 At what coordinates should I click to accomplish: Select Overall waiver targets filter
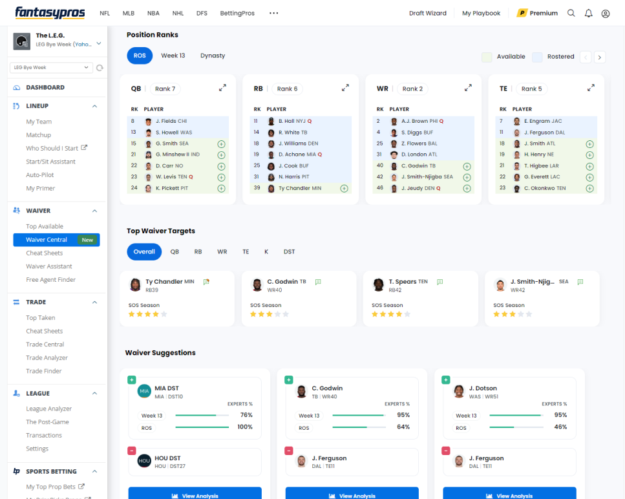pos(144,251)
